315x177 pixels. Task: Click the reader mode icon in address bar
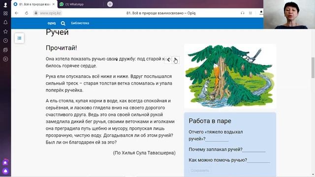coord(251,13)
